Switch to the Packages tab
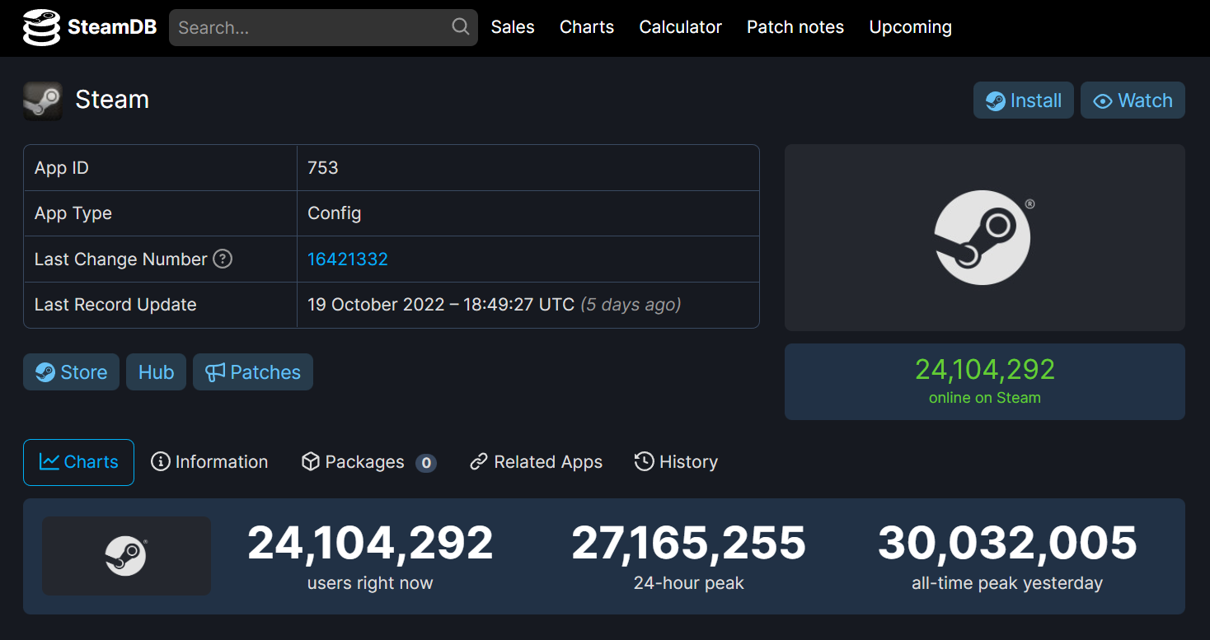1210x640 pixels. [368, 462]
